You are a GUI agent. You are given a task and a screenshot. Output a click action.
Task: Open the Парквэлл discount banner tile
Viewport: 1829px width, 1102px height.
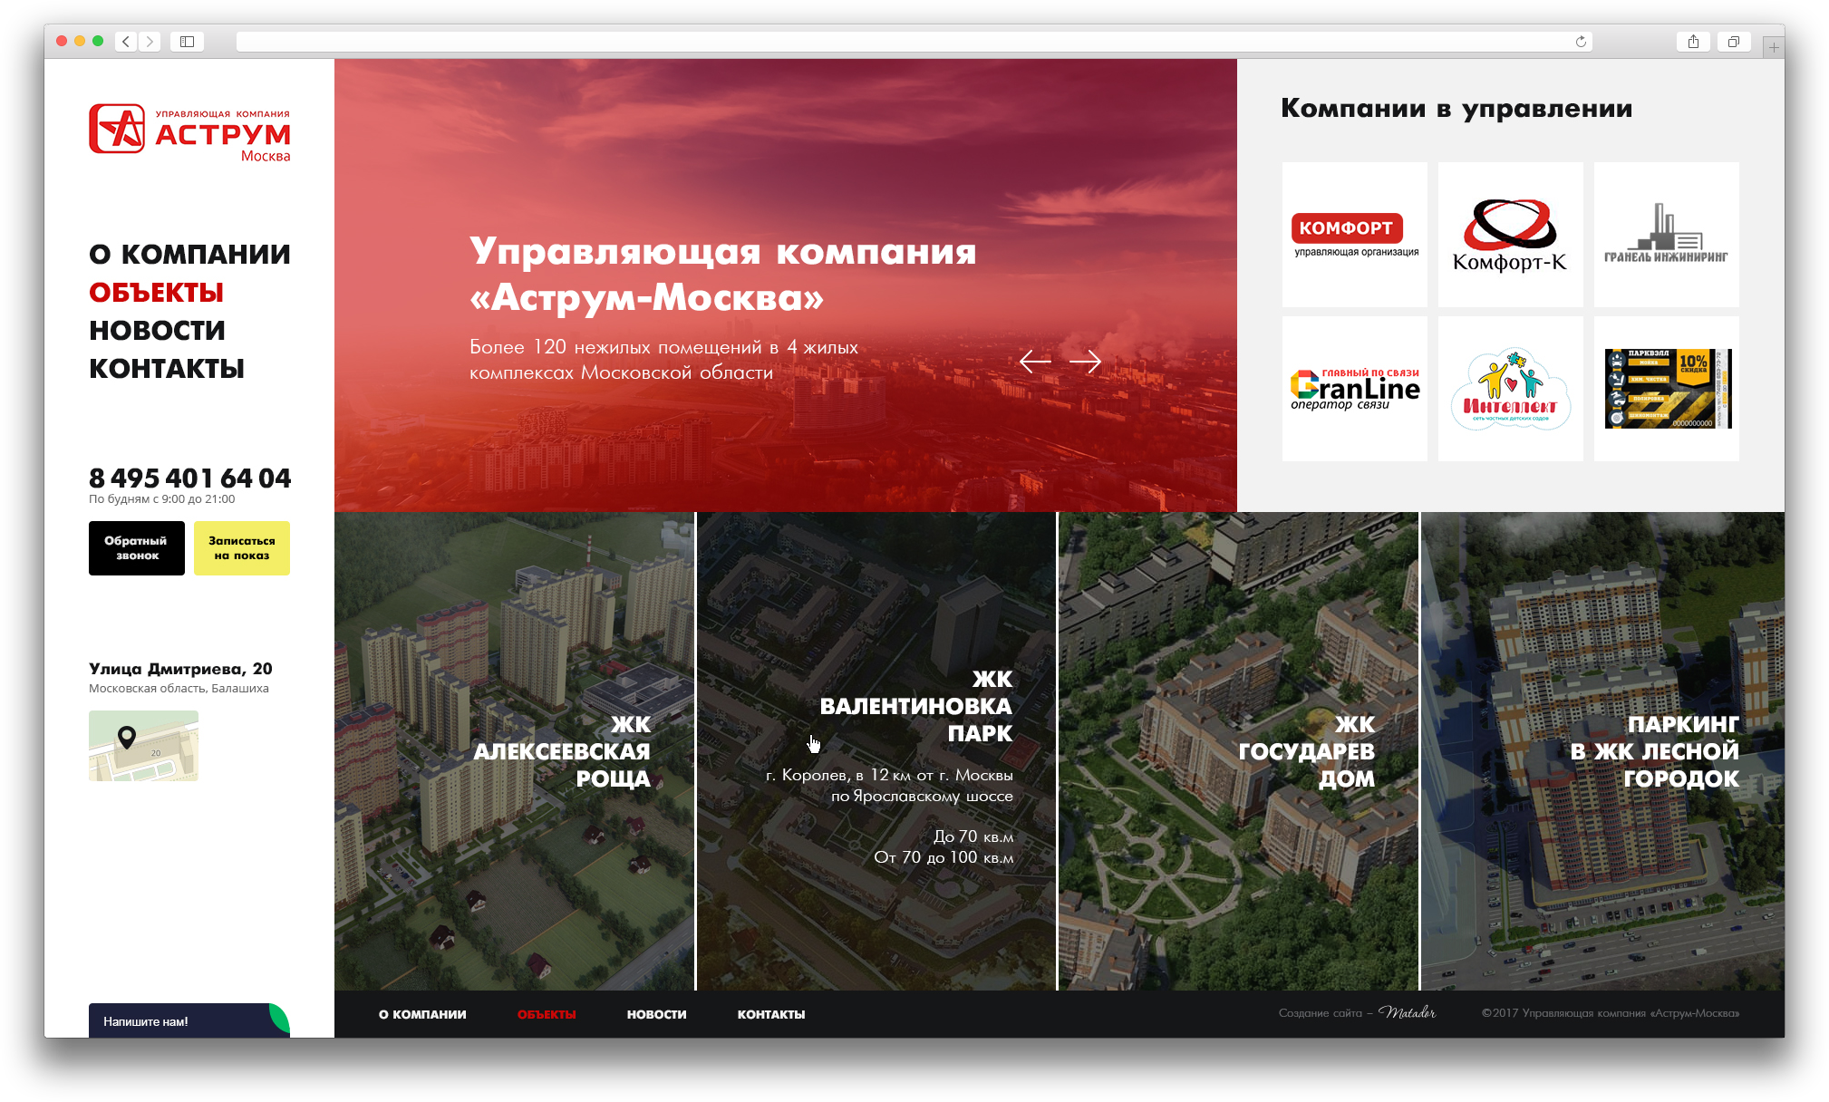point(1667,389)
